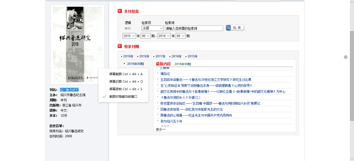Choose 屏幕识图 in the context menu
This screenshot has width=354, height=161.
(126, 82)
